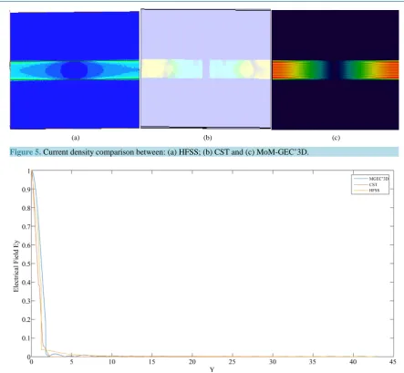Click the caption words '(a) HFSS;'

pyautogui.click(x=184, y=152)
